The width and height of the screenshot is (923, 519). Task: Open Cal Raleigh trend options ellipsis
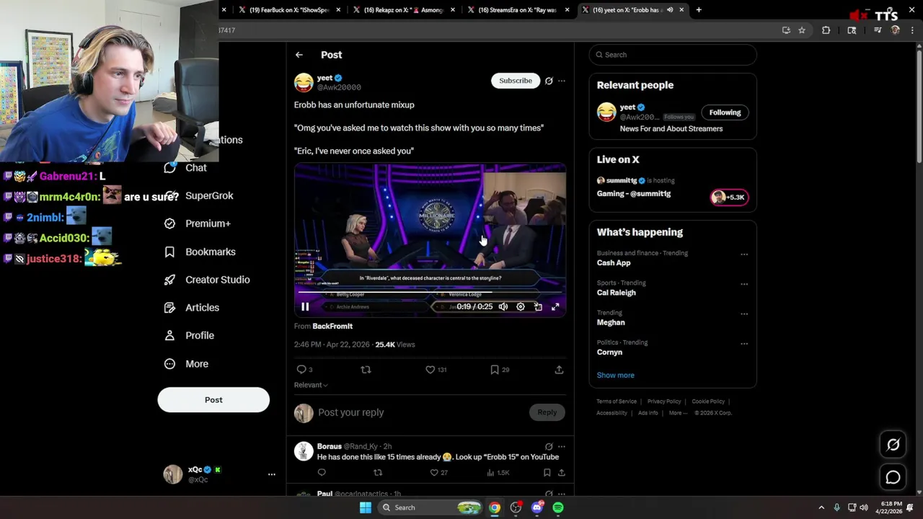coord(744,284)
